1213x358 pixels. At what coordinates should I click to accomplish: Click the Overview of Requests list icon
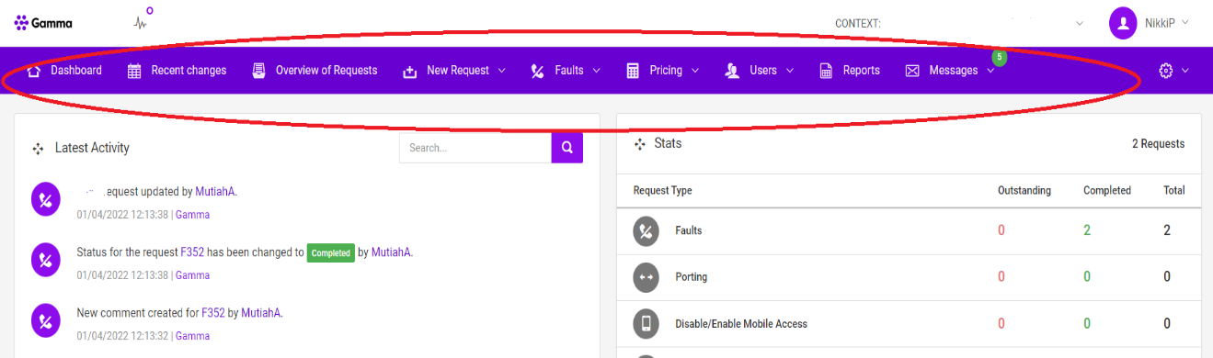click(258, 71)
